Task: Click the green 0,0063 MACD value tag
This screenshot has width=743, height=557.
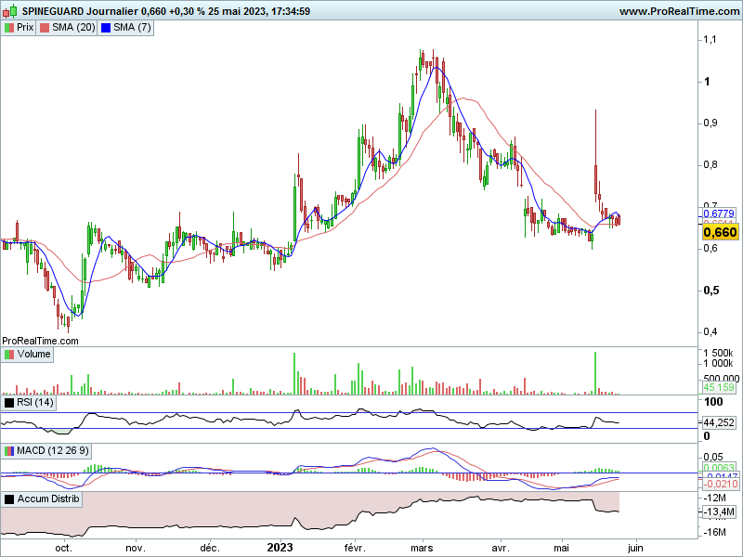Action: click(x=718, y=468)
